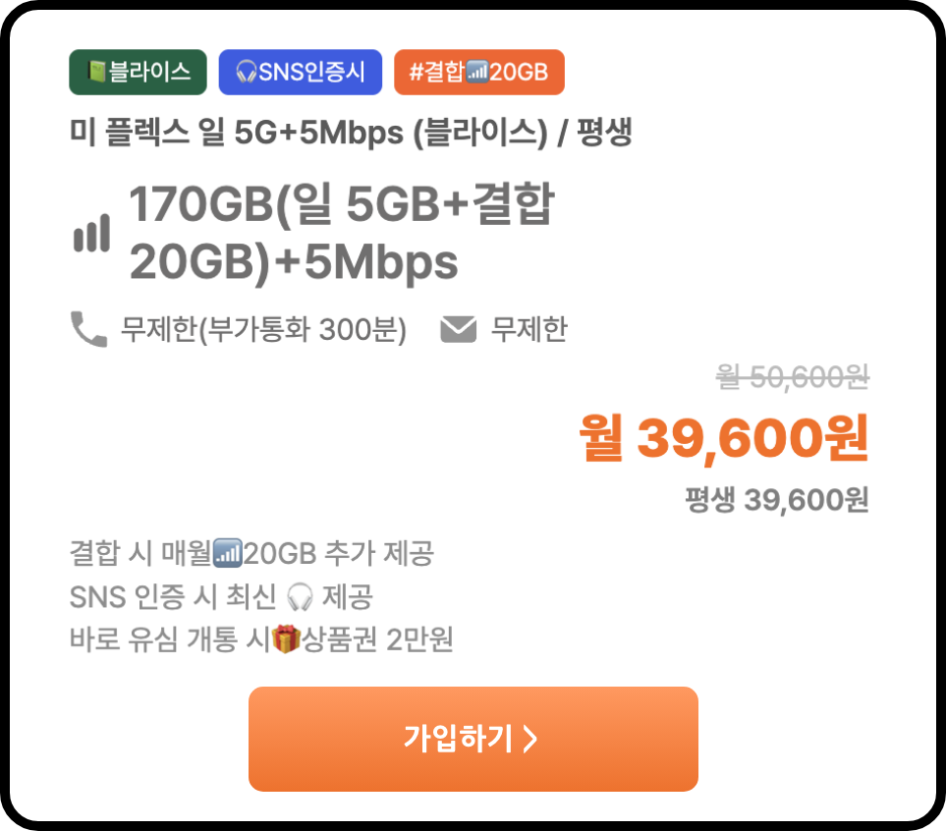The height and width of the screenshot is (831, 946).
Task: Click the 무제한(부가통화 300분) call allowance text
Action: coord(263,329)
